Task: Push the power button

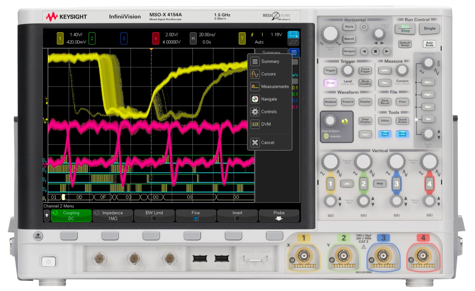Action: point(49,262)
